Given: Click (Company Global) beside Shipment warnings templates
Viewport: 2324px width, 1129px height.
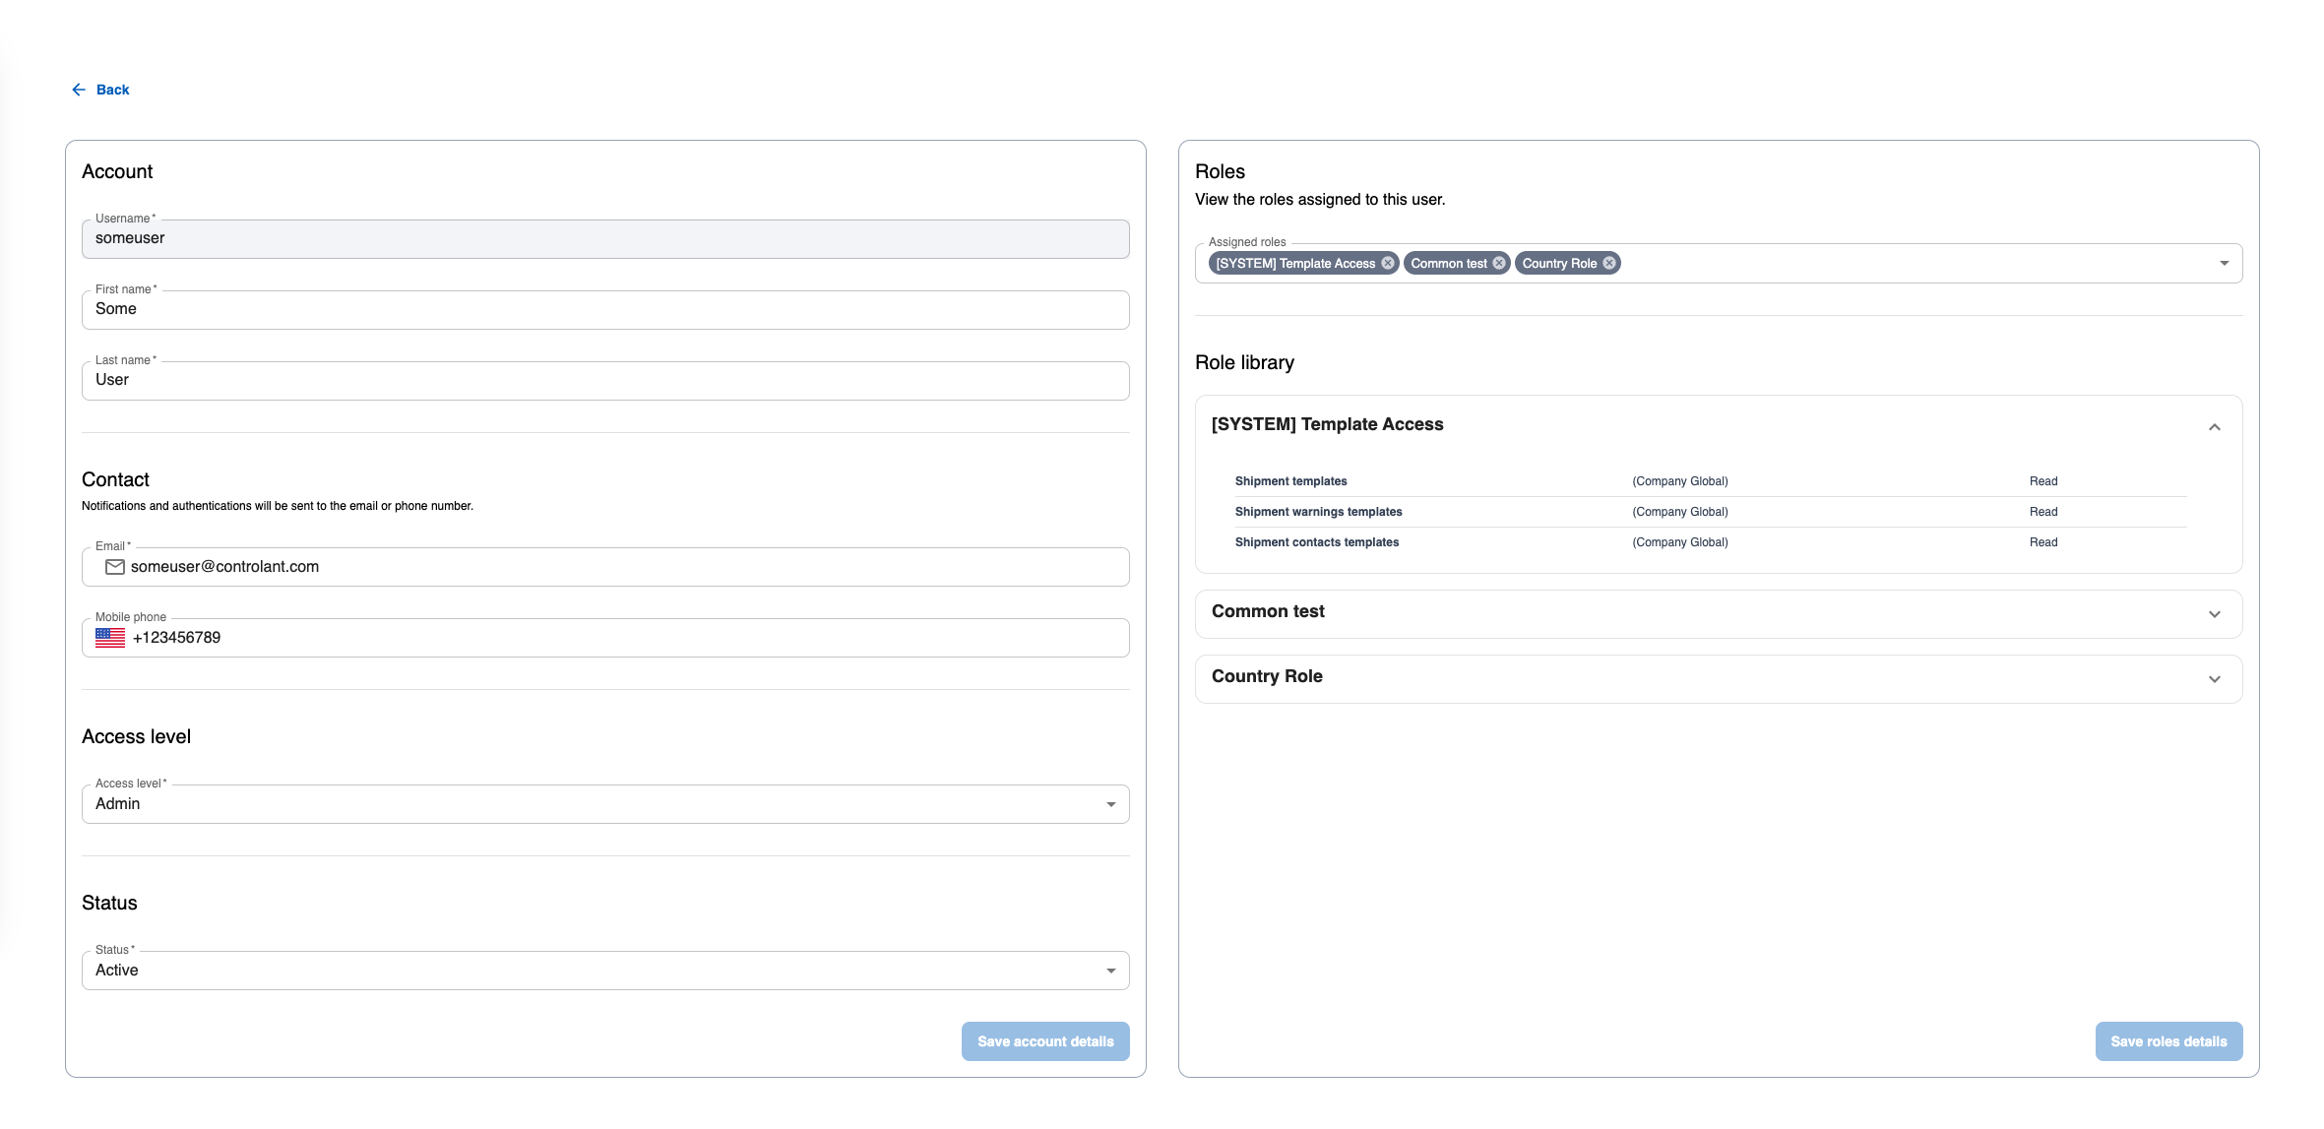Looking at the screenshot, I should point(1680,512).
